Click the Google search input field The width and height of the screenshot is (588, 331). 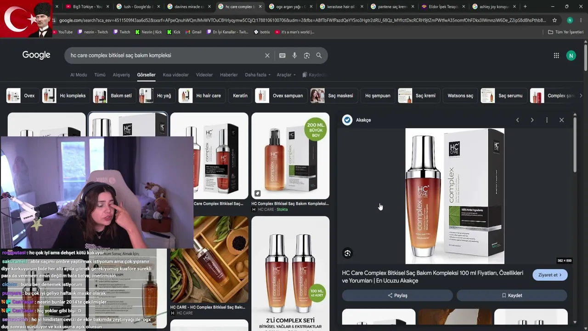(165, 56)
